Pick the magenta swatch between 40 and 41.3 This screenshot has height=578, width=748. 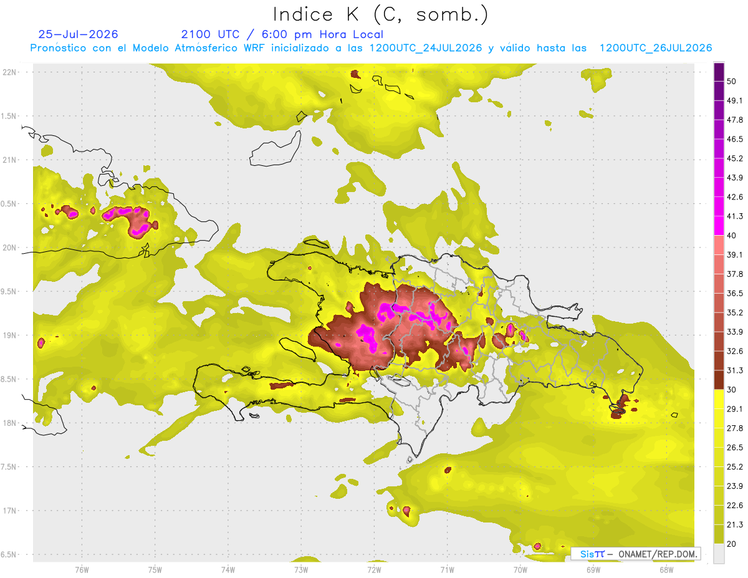pos(719,226)
